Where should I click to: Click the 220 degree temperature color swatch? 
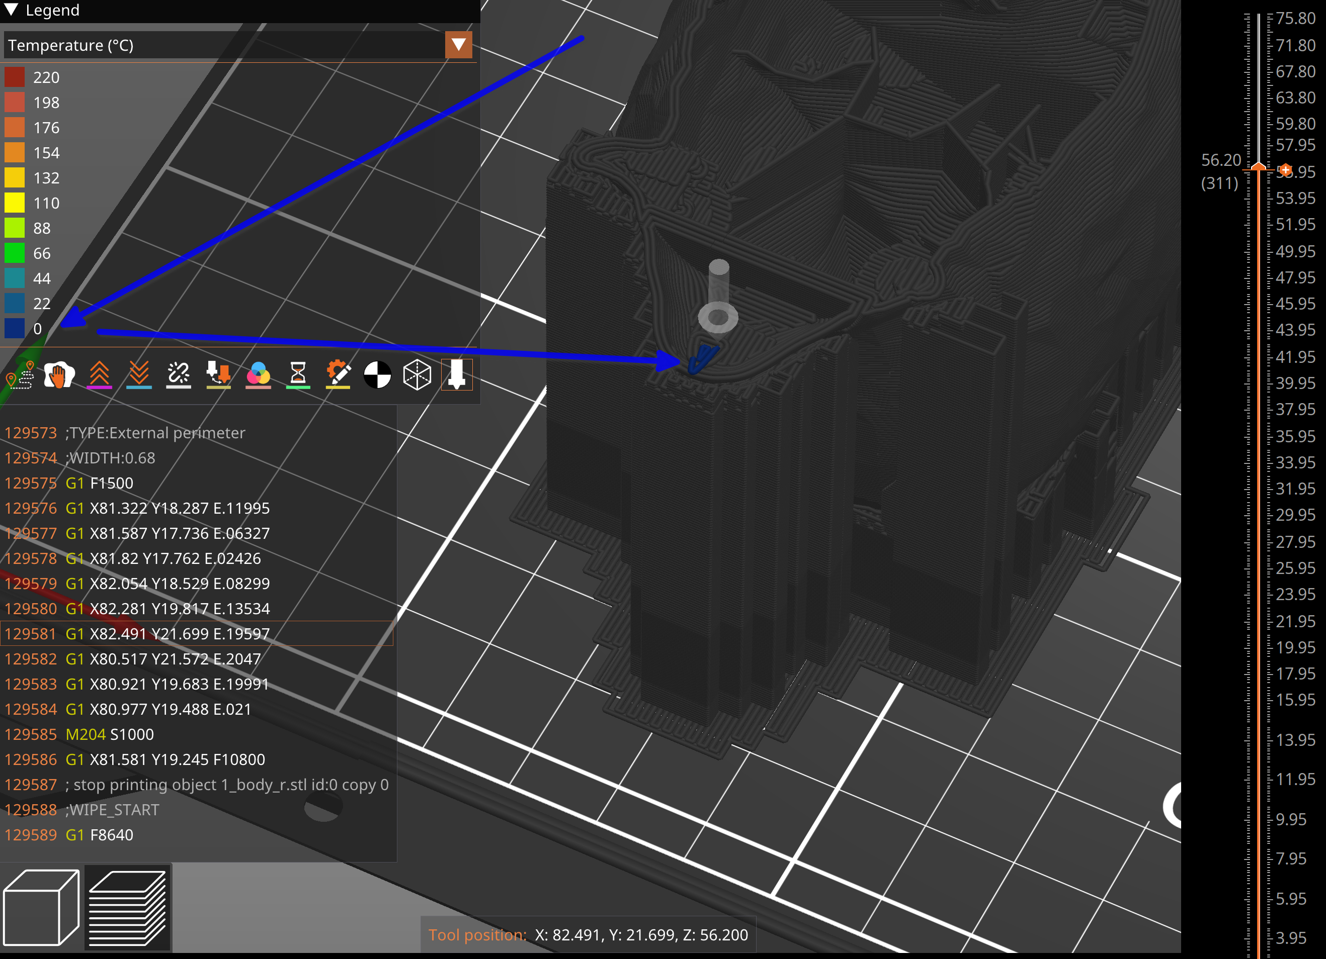pyautogui.click(x=14, y=76)
